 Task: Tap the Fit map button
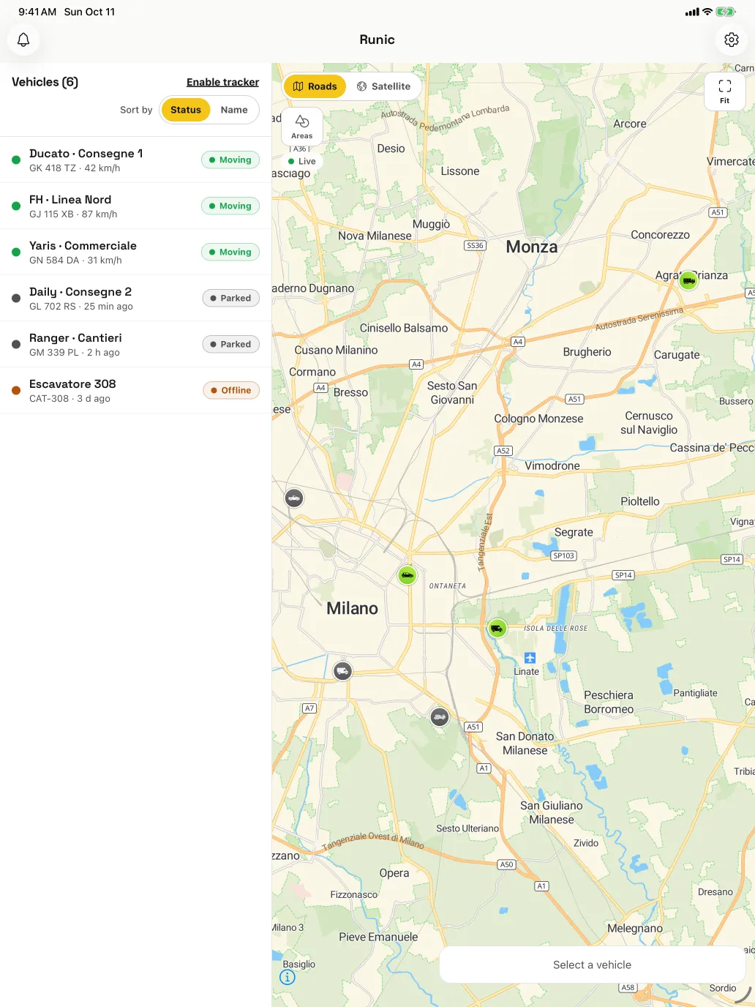pos(725,91)
